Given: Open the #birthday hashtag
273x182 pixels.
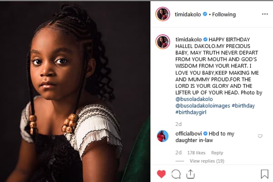Looking at the screenshot, I should point(242,106).
